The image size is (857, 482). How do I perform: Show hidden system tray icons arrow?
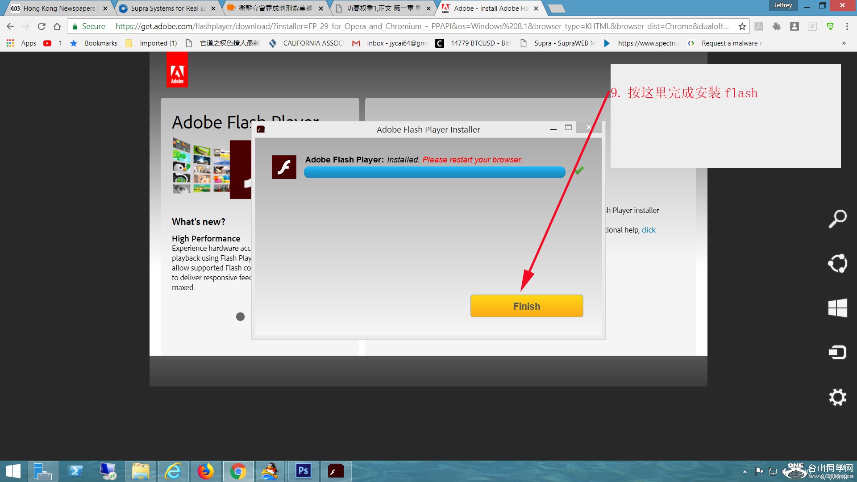click(x=745, y=471)
